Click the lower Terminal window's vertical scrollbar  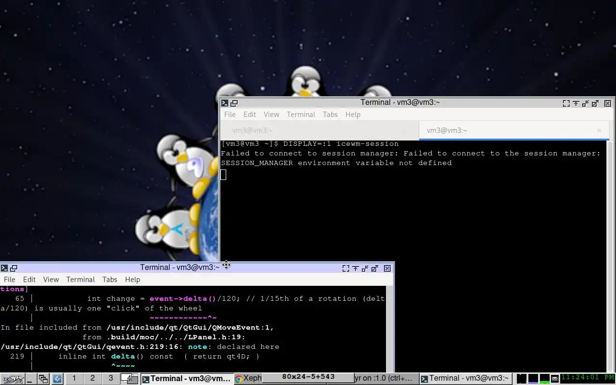coord(389,328)
